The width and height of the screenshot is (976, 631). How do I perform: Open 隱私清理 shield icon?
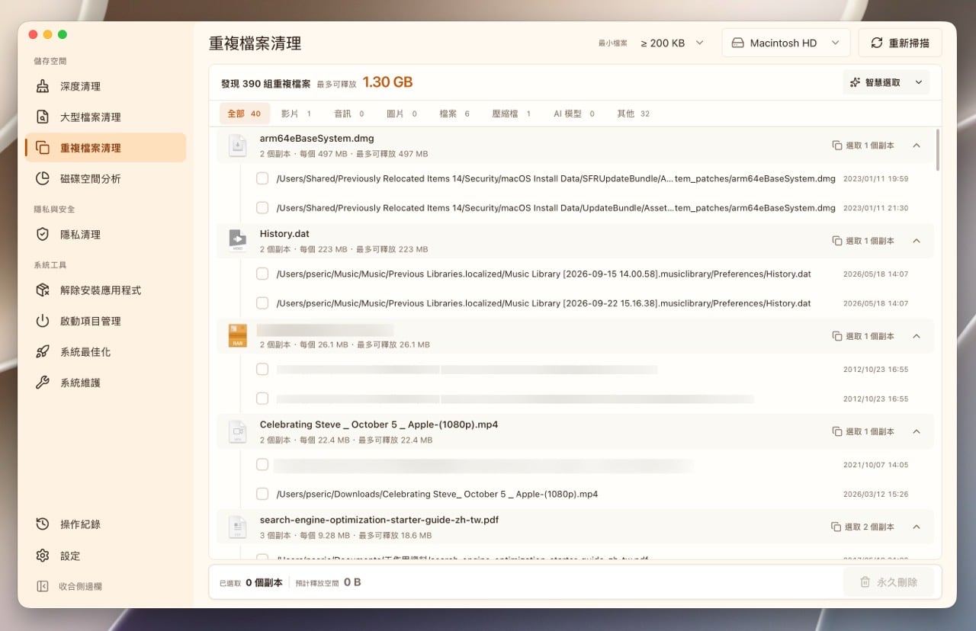click(x=43, y=234)
